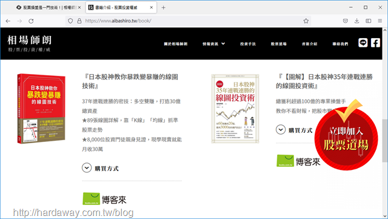Click title 日本股神教你暴跌變暴賺的線圖技術
The image size is (388, 219).
tap(130, 81)
